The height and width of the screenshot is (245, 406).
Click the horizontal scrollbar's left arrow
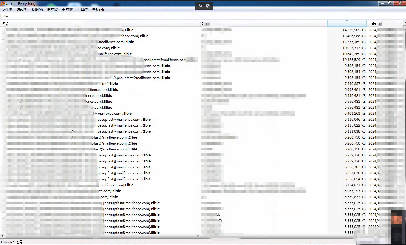(x=2, y=236)
